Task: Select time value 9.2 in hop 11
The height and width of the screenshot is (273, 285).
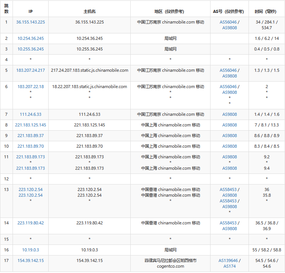Action: (267, 157)
